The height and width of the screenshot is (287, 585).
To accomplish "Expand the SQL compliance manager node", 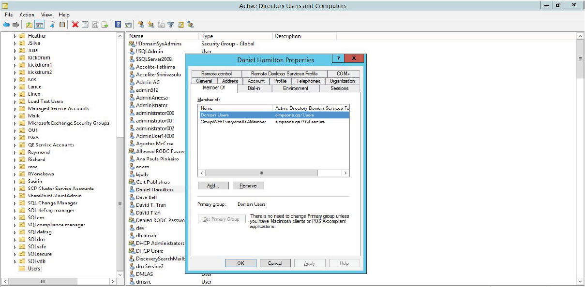I will [x=15, y=225].
